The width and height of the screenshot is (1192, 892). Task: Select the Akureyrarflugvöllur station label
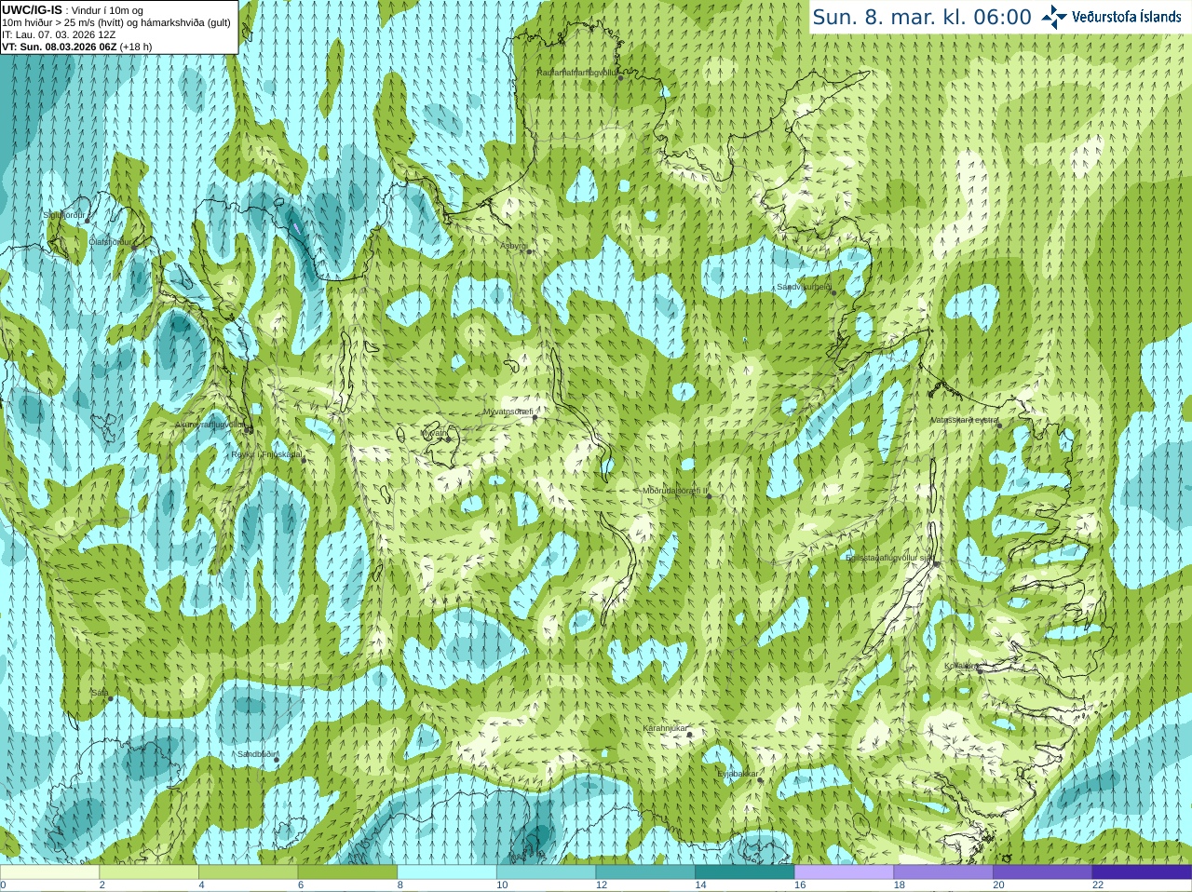210,425
